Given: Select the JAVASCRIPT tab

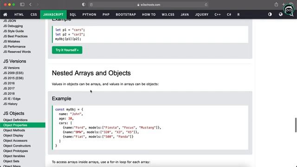Looking at the screenshot, I should 53,14.
